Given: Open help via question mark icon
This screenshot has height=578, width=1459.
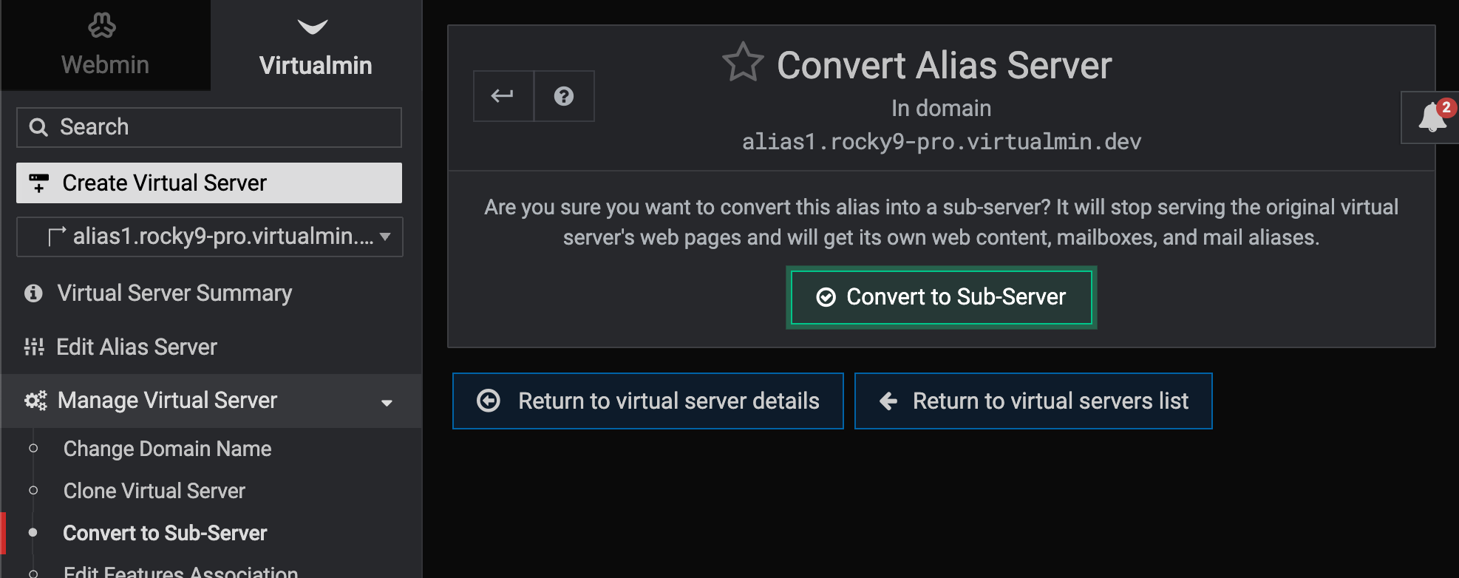Looking at the screenshot, I should 564,96.
